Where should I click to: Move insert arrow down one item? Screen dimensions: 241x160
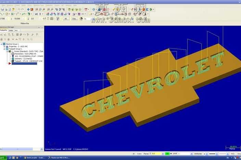tap(13, 39)
